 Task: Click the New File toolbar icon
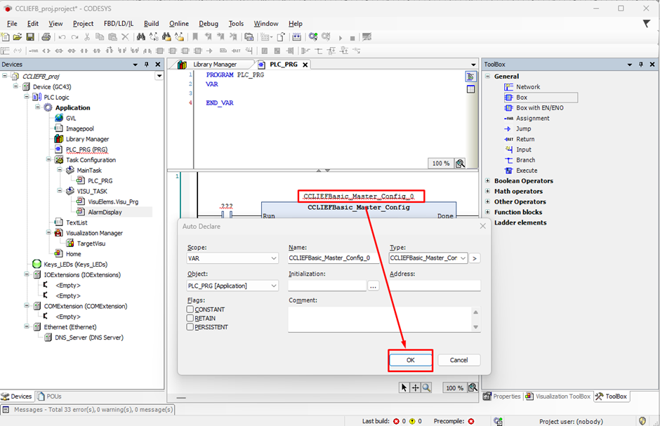click(5, 37)
